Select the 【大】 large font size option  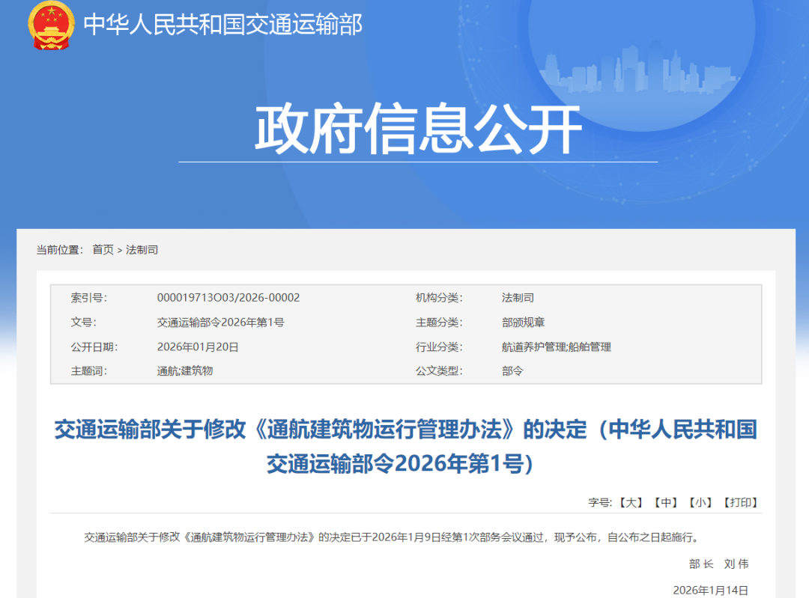629,503
